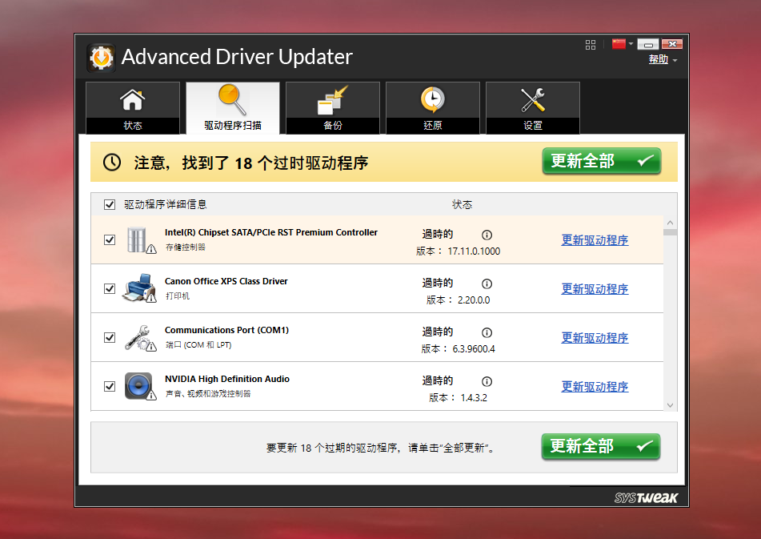Image resolution: width=761 pixels, height=539 pixels.
Task: Click info icon for Intel Chipset SATA driver
Action: 487,235
